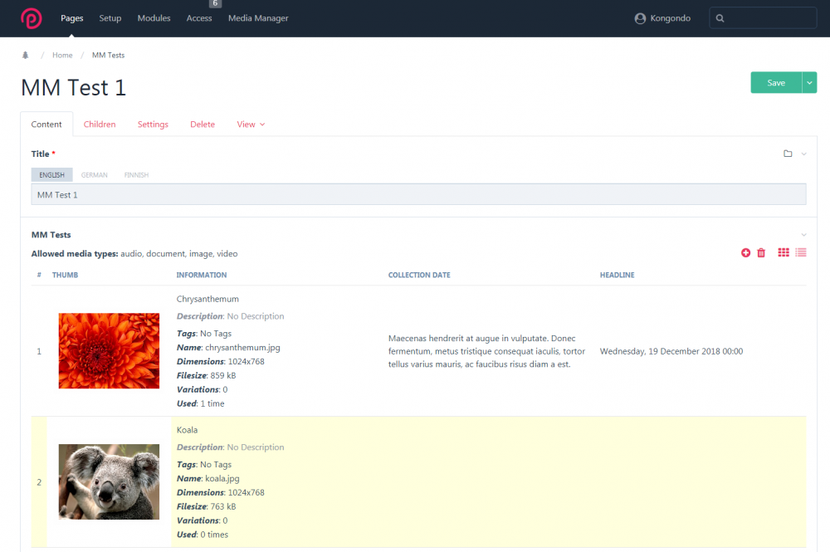Open the Delete tab
The height and width of the screenshot is (552, 830).
[x=202, y=124]
